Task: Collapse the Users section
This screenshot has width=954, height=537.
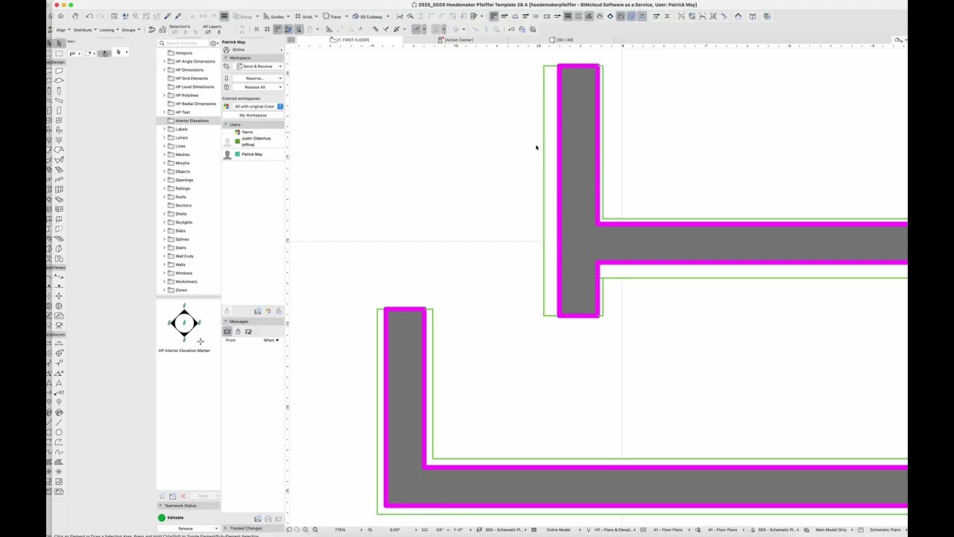Action: (x=226, y=125)
